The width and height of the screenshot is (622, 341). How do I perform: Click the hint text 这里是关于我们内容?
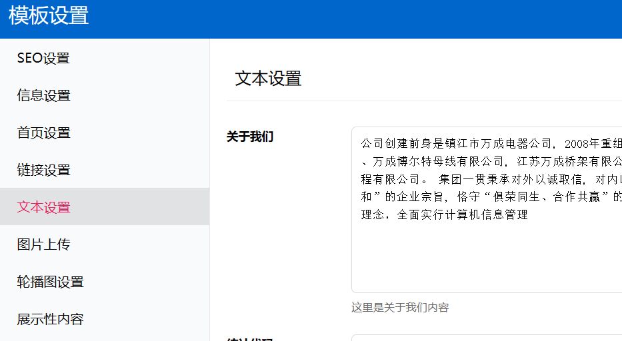400,307
